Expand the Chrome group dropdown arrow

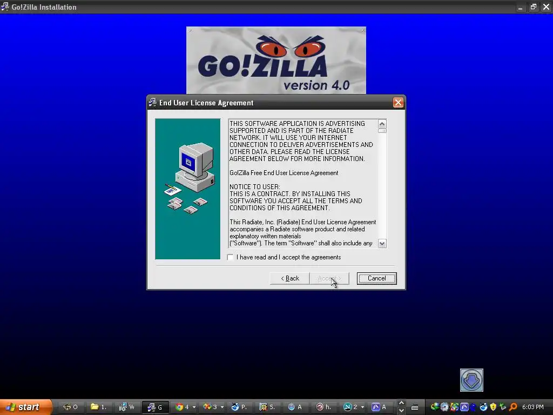194,407
